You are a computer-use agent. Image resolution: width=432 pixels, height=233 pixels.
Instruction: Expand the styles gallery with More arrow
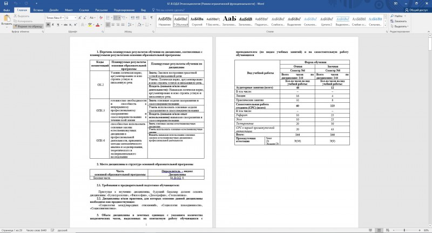coord(386,25)
